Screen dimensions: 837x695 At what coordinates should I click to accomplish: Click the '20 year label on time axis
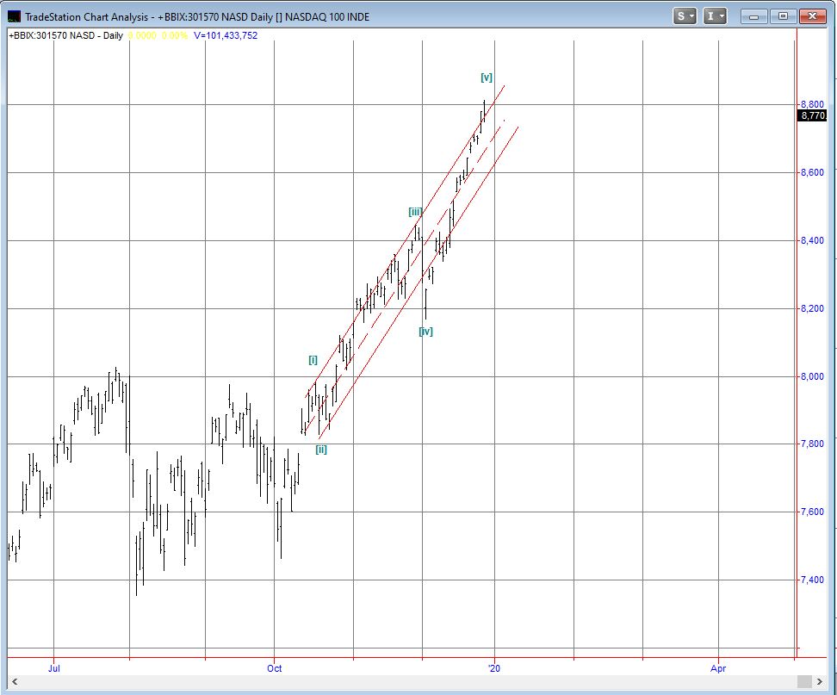pos(493,667)
